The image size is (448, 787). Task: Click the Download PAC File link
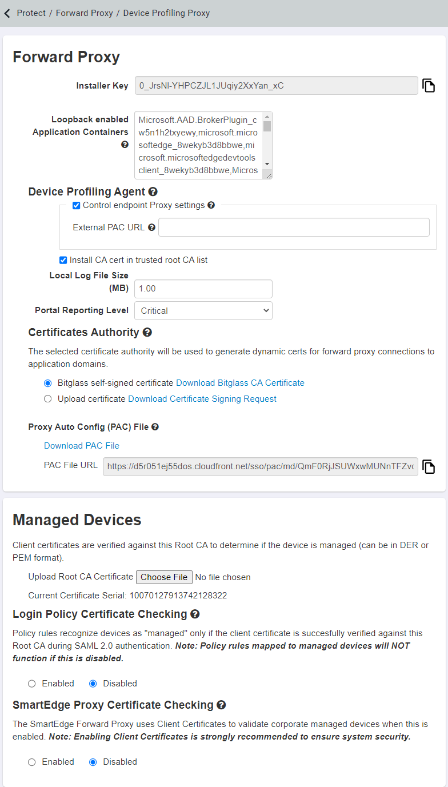click(x=81, y=445)
